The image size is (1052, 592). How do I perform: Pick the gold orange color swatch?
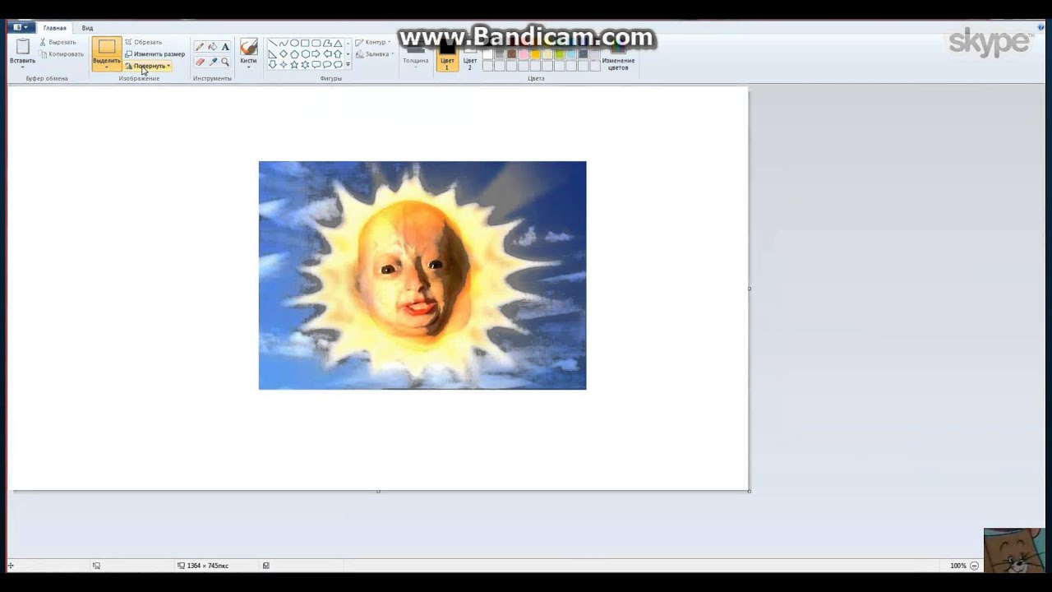pos(535,54)
